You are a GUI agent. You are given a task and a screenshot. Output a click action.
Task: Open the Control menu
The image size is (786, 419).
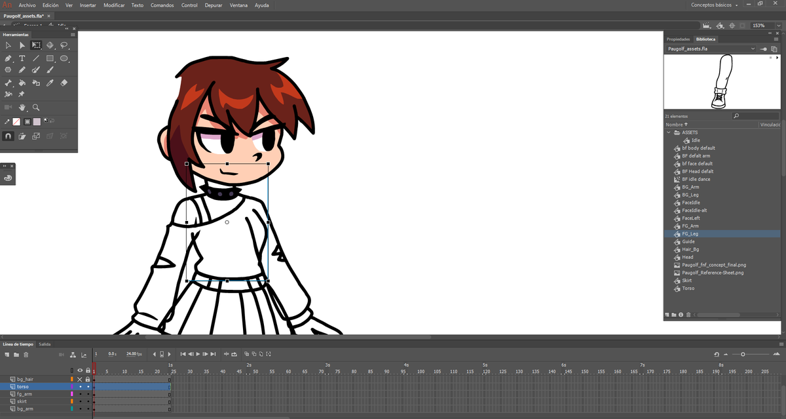pos(189,5)
